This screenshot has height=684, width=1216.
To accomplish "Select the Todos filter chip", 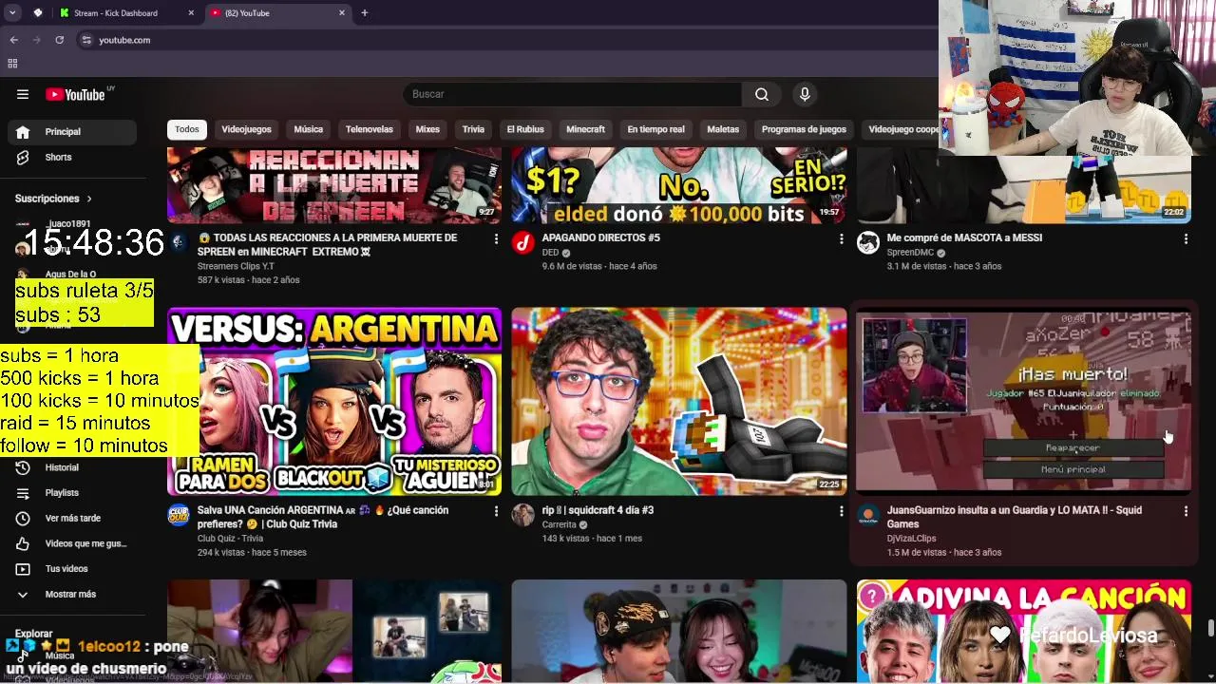I will (187, 129).
